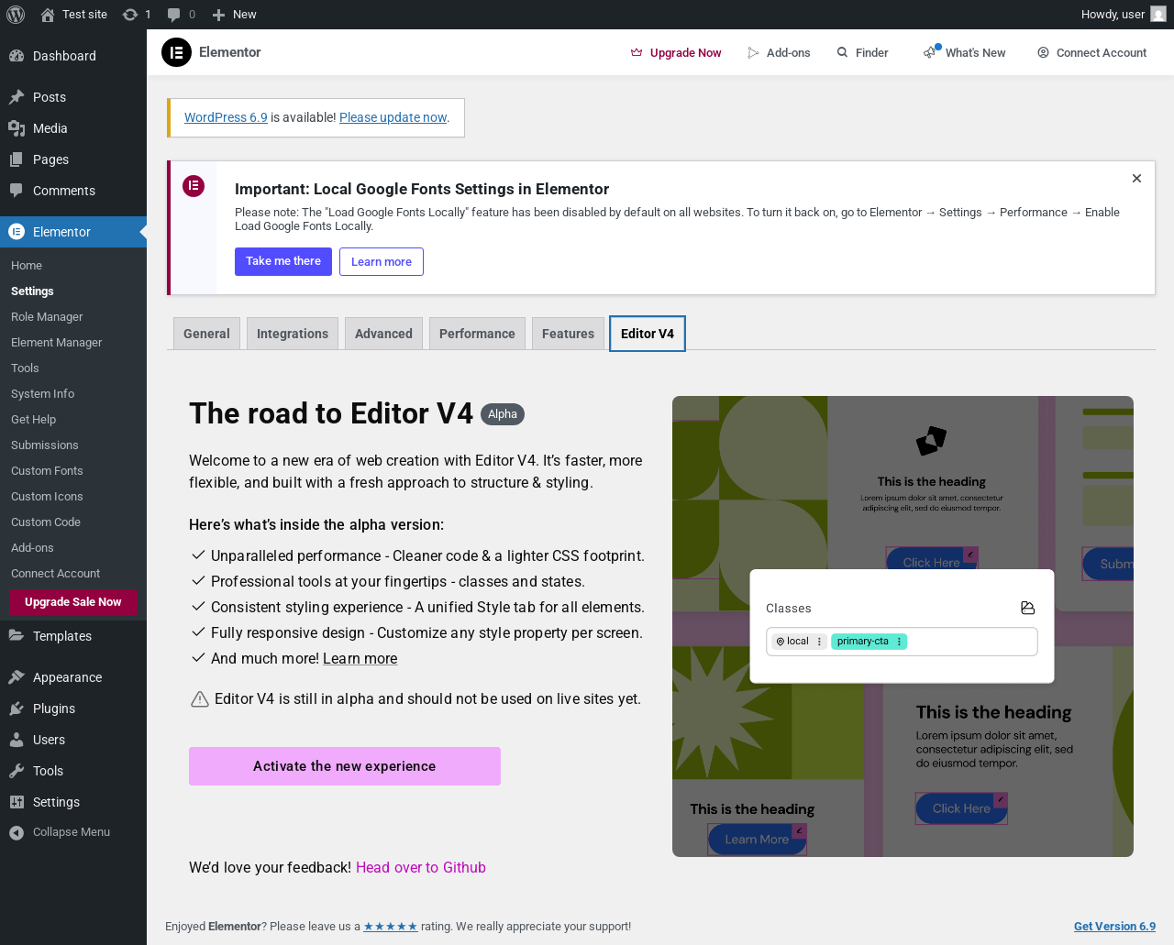Dismiss the Google Fonts notice
The width and height of the screenshot is (1174, 945).
[x=1136, y=179]
